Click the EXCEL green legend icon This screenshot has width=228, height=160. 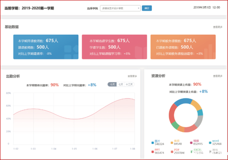[191, 152]
